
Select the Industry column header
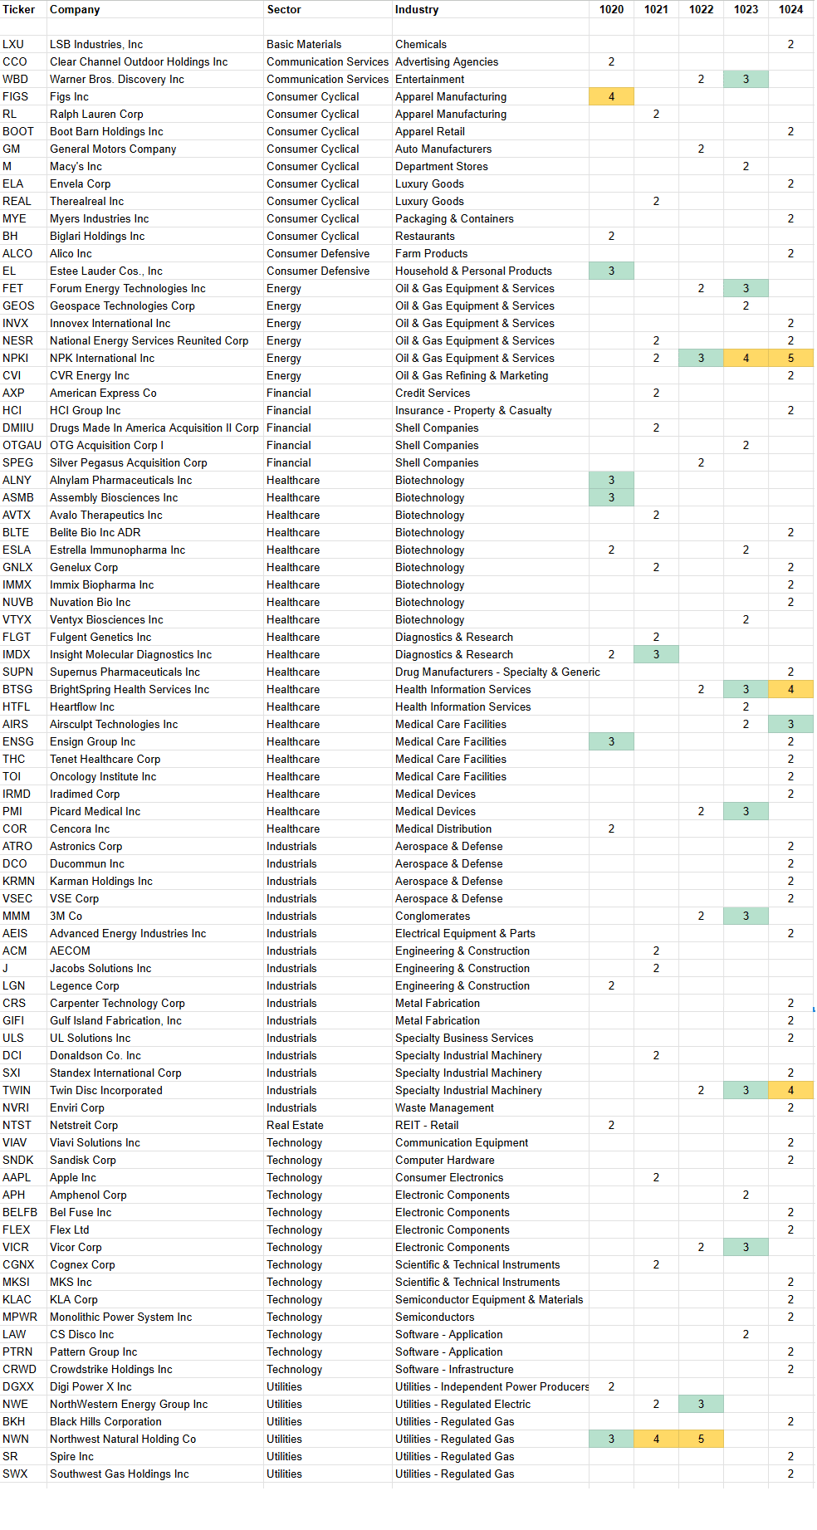[491, 9]
